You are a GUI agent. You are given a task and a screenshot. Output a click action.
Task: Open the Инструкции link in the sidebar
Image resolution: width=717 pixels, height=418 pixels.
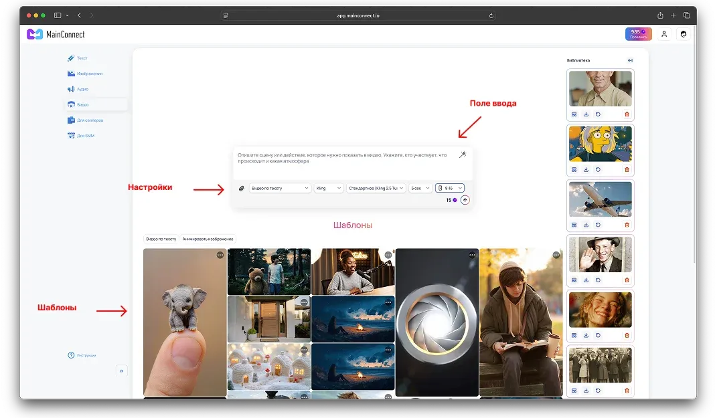[x=82, y=355]
